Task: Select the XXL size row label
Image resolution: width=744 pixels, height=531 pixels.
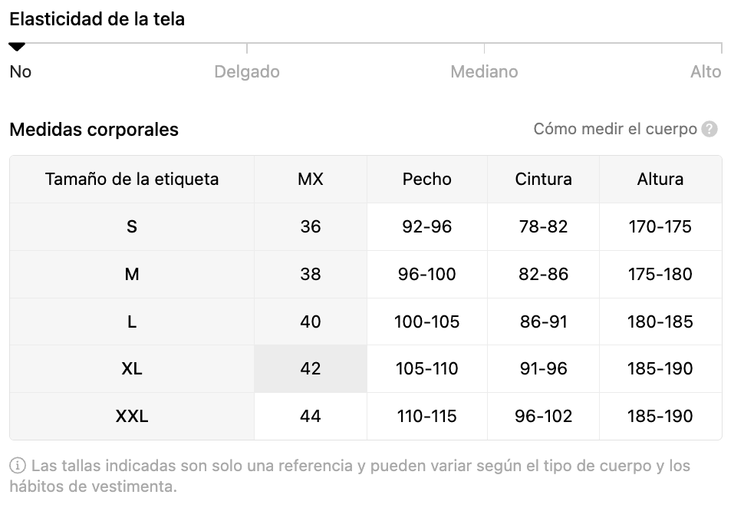Action: pos(132,416)
